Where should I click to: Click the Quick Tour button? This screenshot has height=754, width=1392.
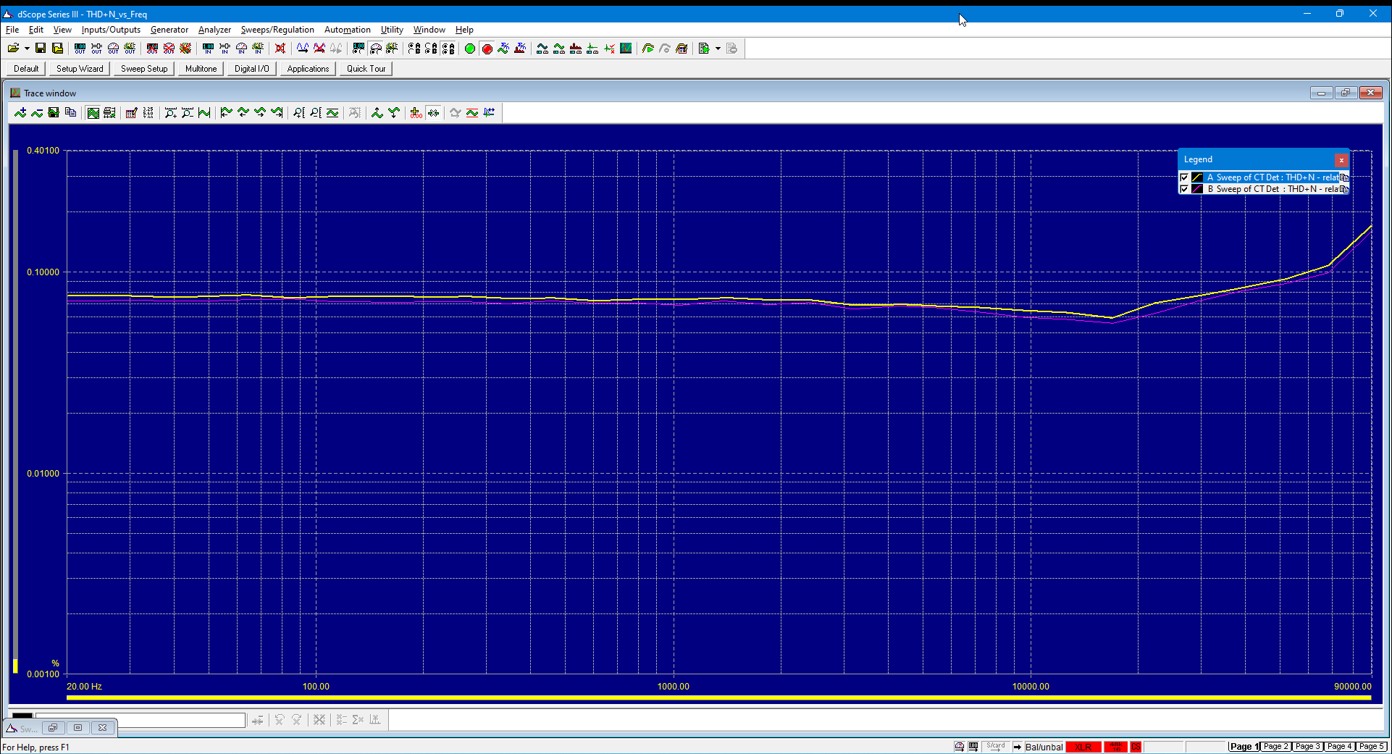click(x=366, y=69)
